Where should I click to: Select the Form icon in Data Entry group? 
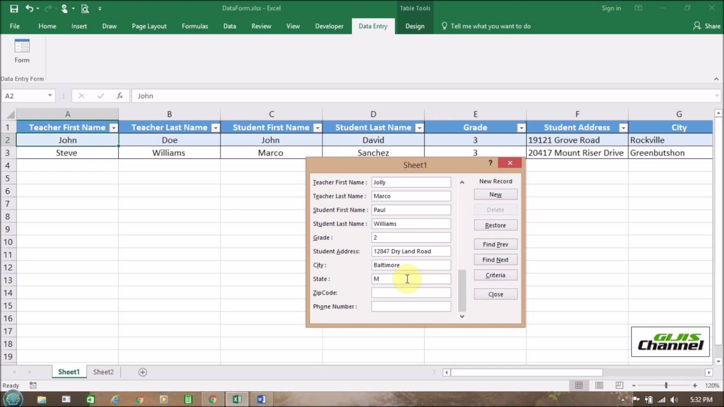(21, 51)
